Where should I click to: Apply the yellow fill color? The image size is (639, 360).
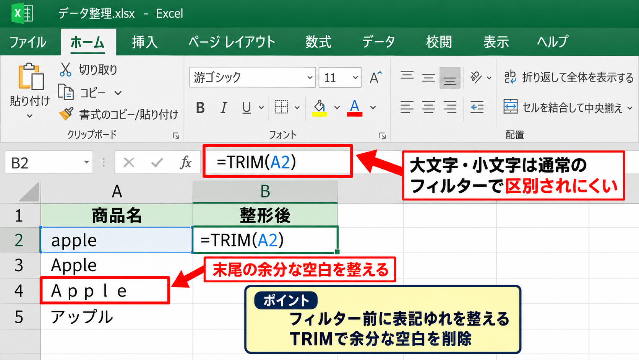tap(319, 108)
